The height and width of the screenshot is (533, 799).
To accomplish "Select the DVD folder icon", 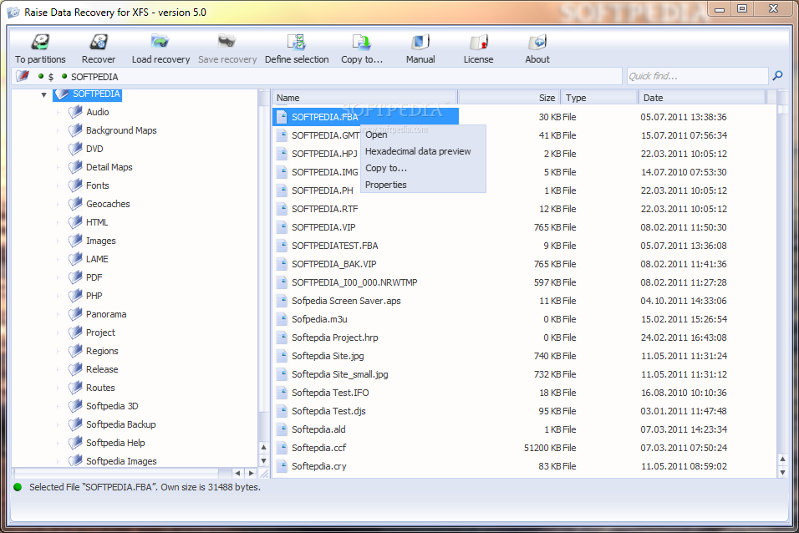I will tap(75, 148).
